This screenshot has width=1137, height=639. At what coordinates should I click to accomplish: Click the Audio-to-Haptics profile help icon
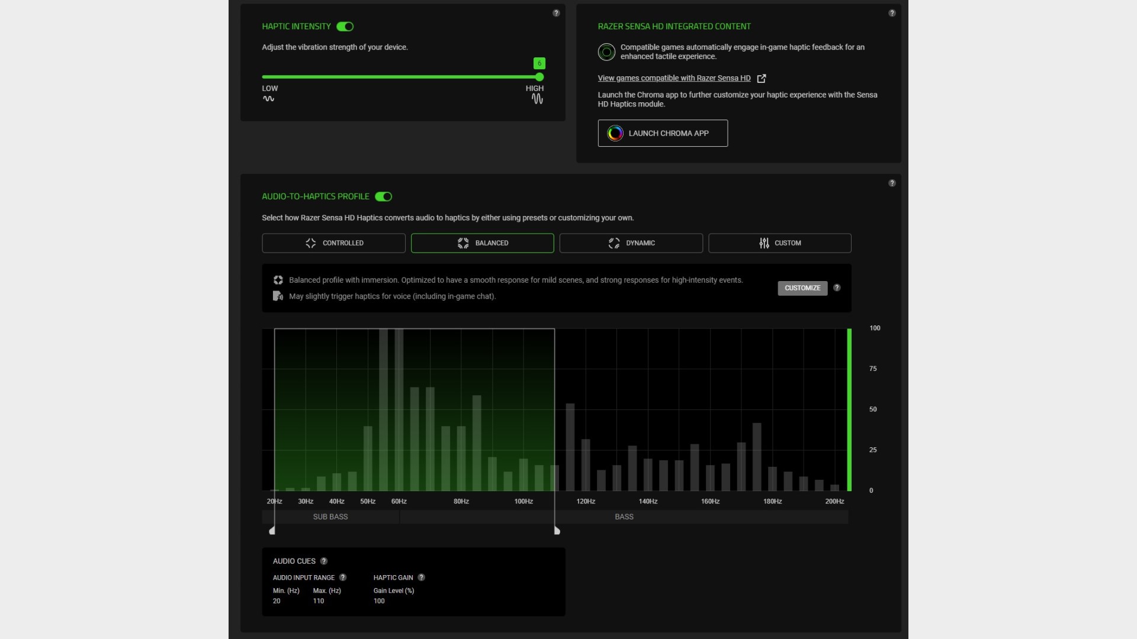[x=892, y=183]
